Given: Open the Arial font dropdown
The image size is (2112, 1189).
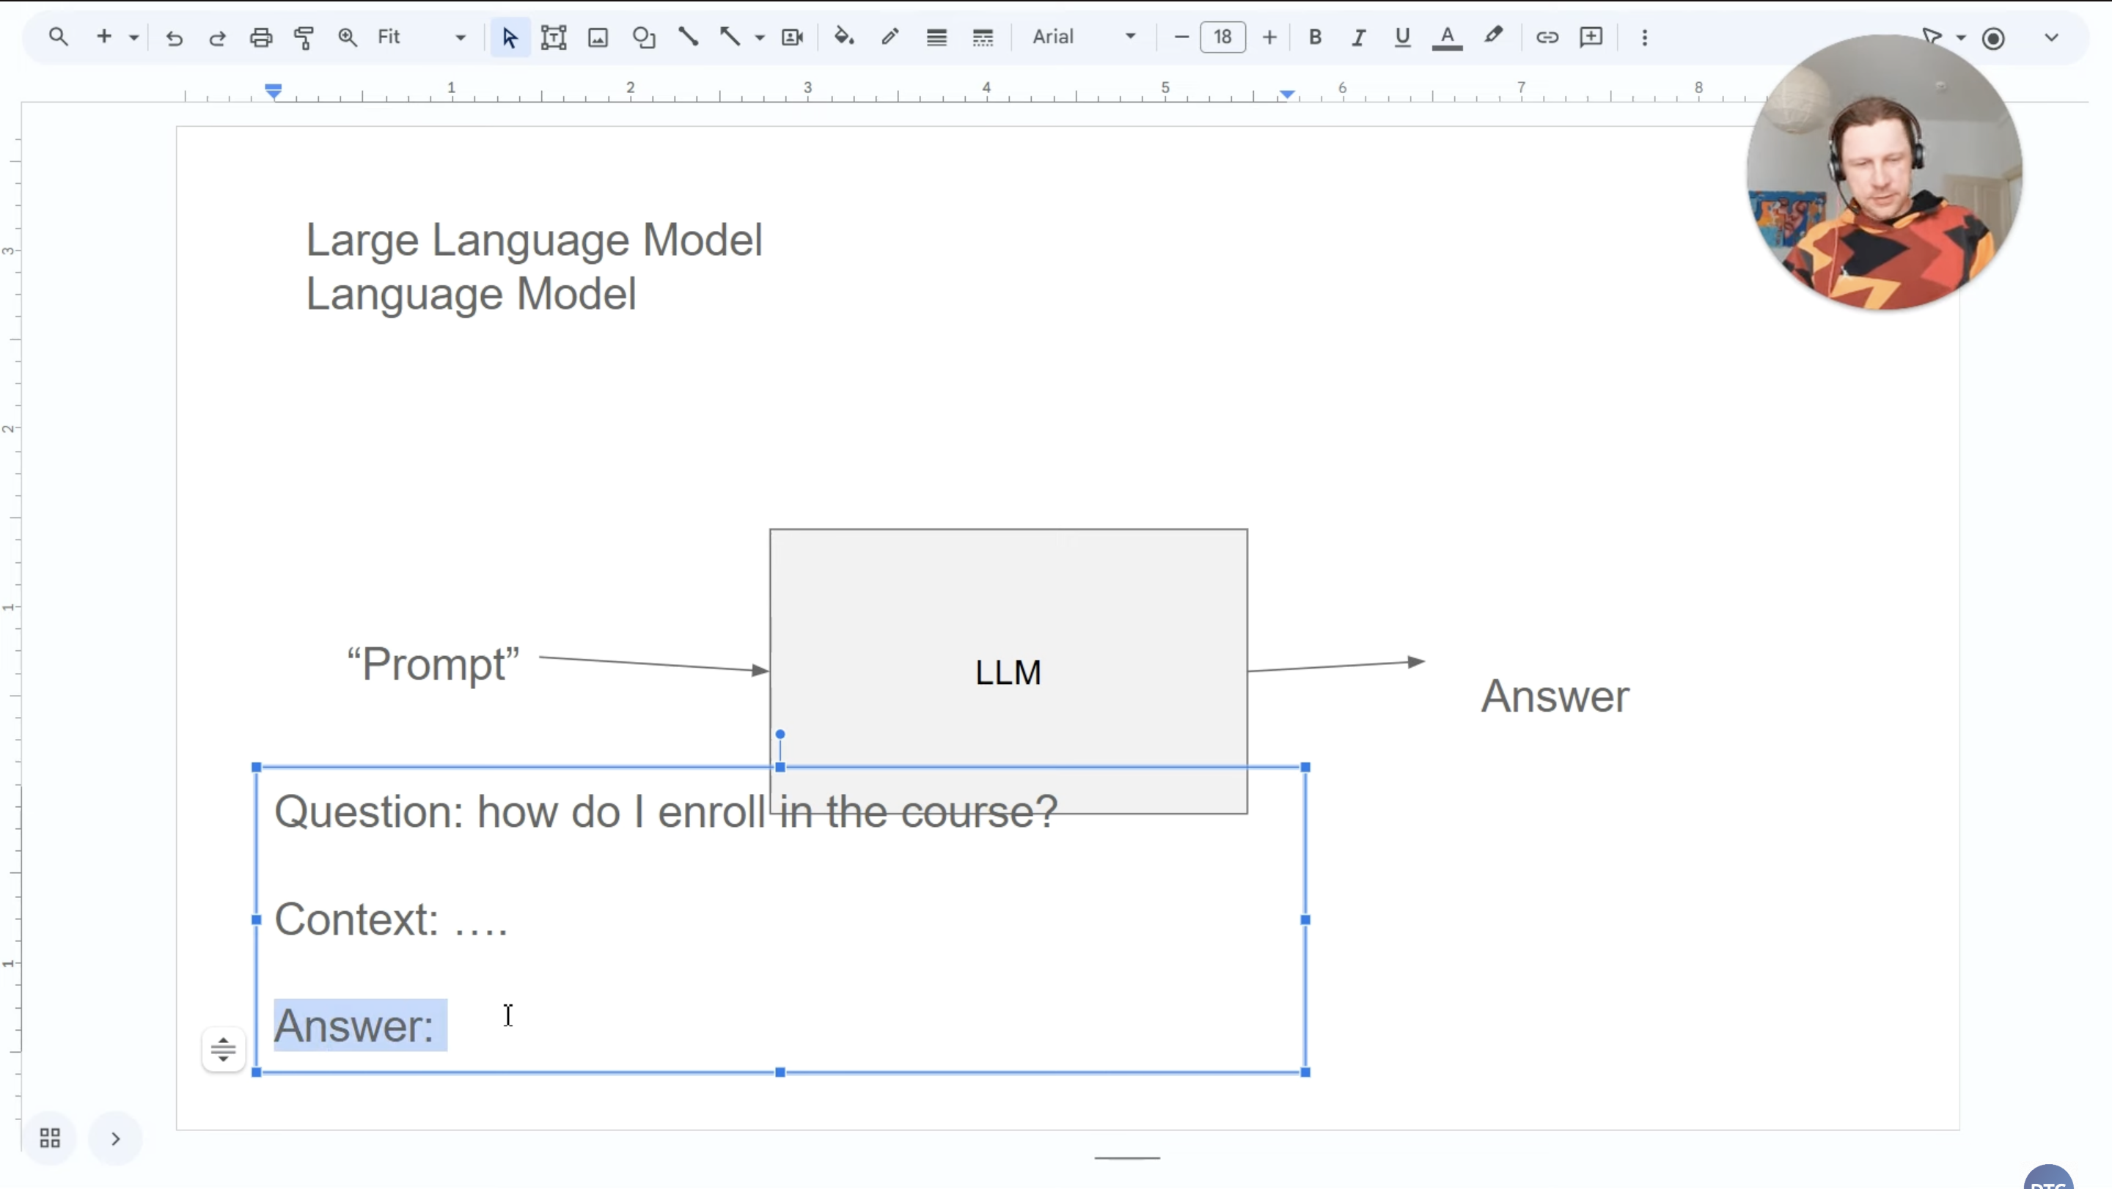Looking at the screenshot, I should point(1083,37).
